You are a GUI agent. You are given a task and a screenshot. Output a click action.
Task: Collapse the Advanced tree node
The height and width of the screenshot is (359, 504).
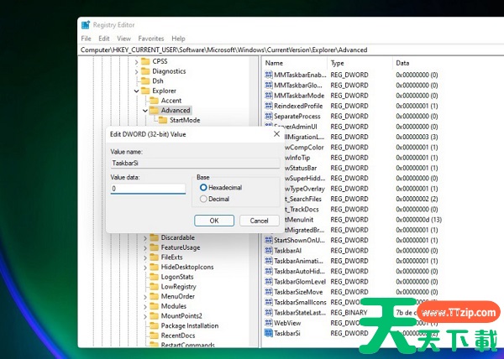click(145, 111)
